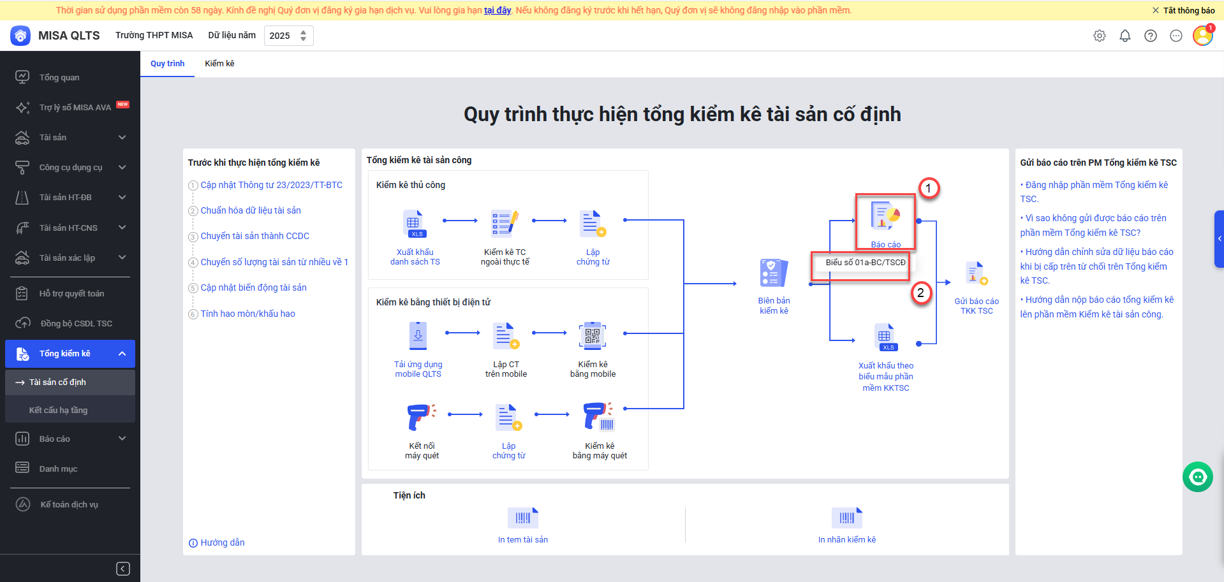This screenshot has height=582, width=1224.
Task: Click the Kiểm kê bằng mobile QR icon
Action: coord(593,336)
